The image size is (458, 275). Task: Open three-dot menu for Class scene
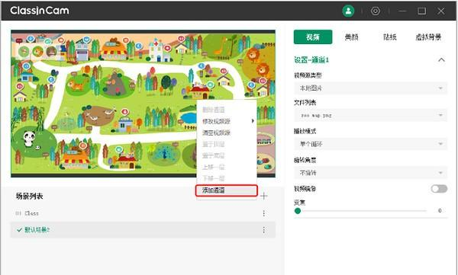coord(264,213)
